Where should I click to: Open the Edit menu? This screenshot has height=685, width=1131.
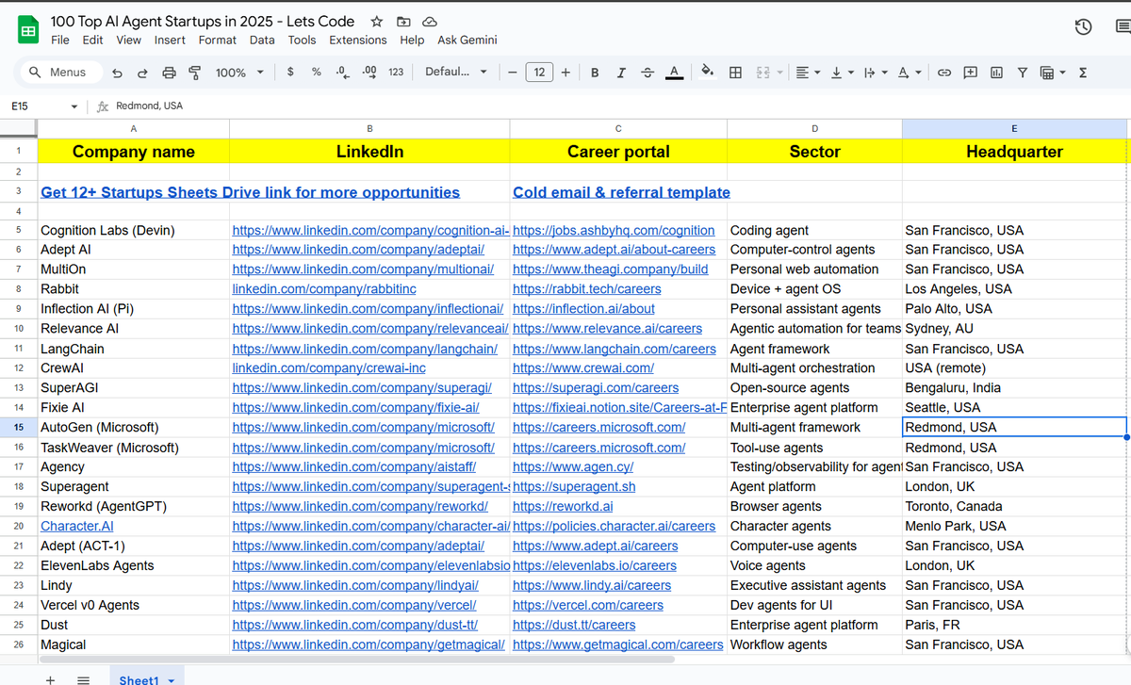[92, 40]
